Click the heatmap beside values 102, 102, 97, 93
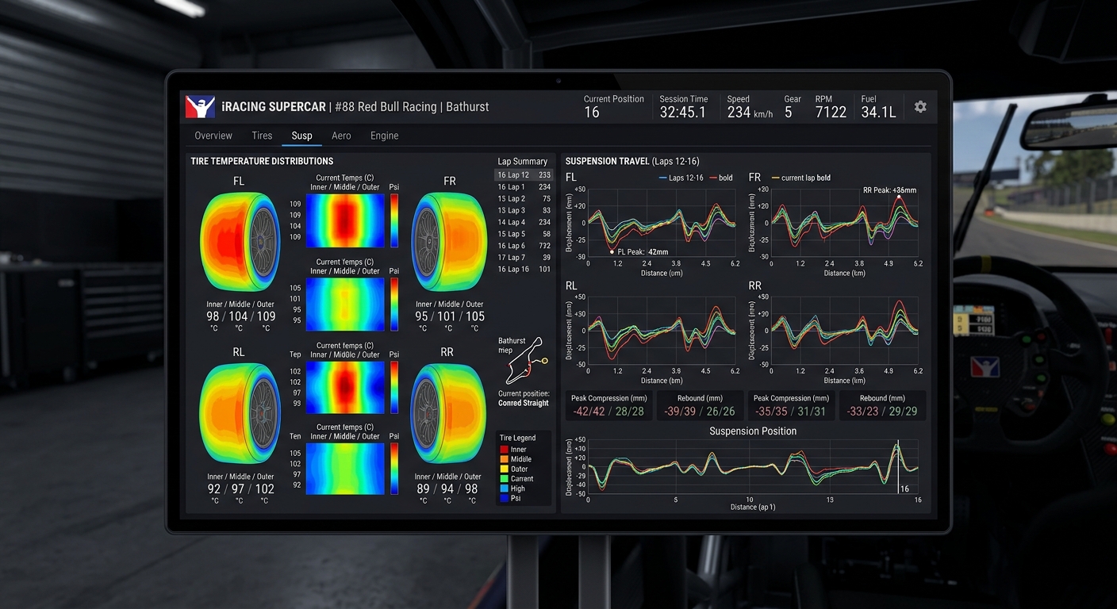Viewport: 1117px width, 609px height. [345, 387]
